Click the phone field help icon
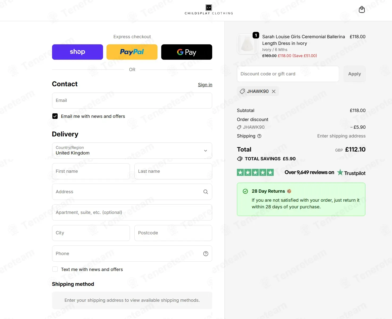The height and width of the screenshot is (319, 392). tap(206, 254)
